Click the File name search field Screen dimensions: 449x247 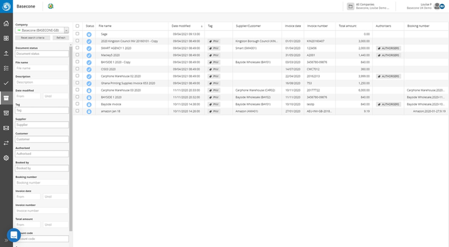click(42, 68)
